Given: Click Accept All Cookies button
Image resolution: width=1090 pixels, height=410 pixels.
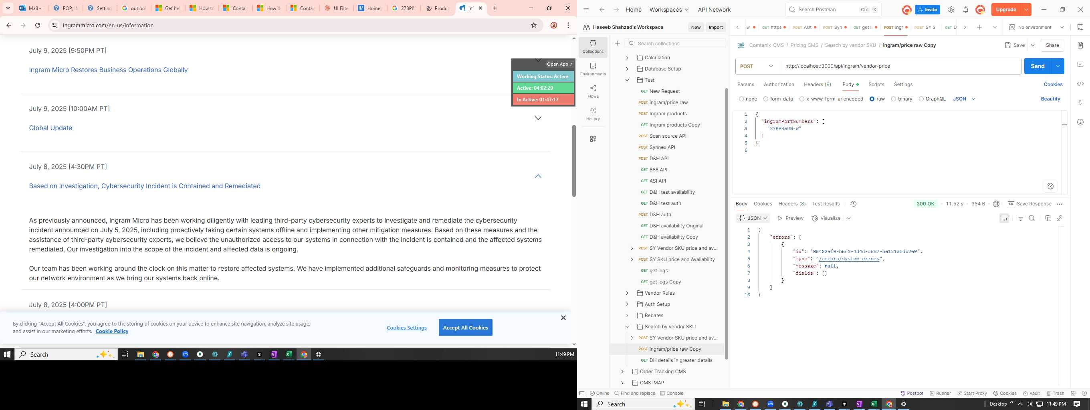Looking at the screenshot, I should point(465,328).
